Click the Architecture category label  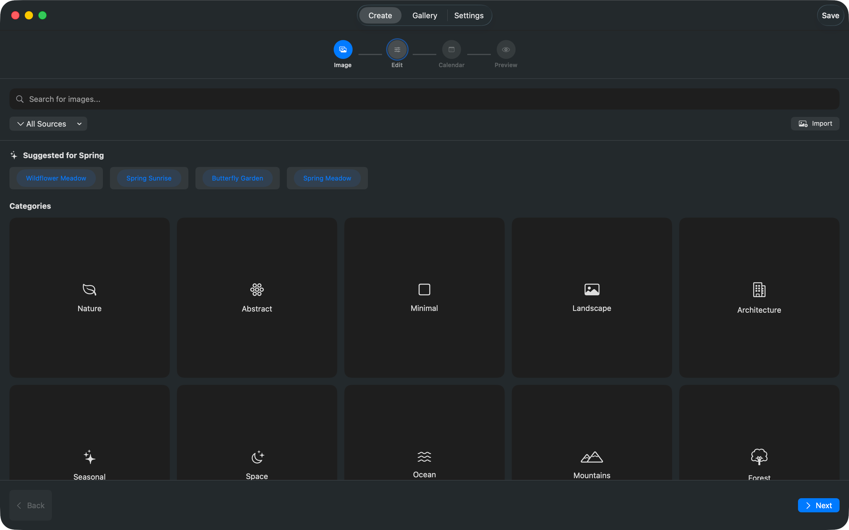759,310
